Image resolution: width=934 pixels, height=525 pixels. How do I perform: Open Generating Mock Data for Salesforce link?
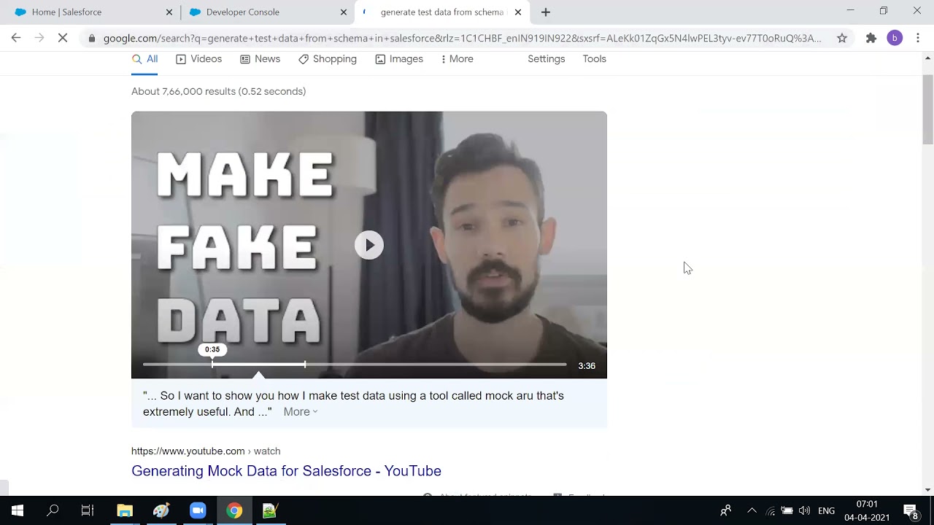[x=286, y=471]
